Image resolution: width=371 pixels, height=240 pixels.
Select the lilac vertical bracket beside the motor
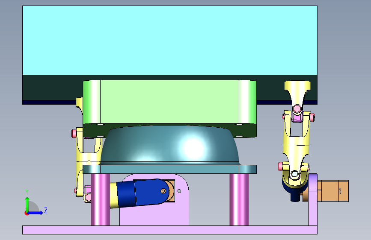tap(312, 199)
